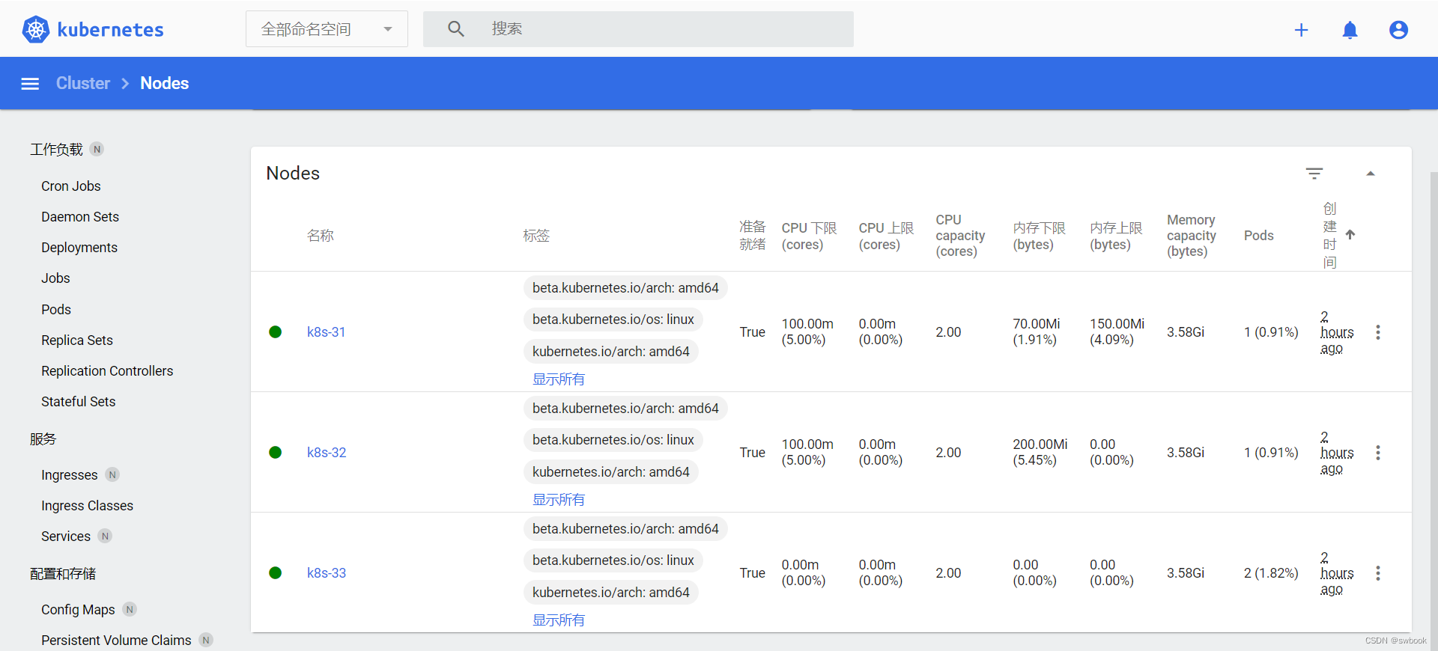Open the Nodes filter icon
Image resolution: width=1438 pixels, height=651 pixels.
pyautogui.click(x=1314, y=174)
